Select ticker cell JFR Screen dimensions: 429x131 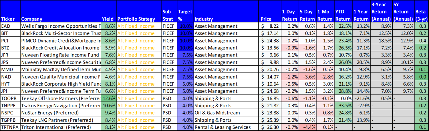pos(10,55)
